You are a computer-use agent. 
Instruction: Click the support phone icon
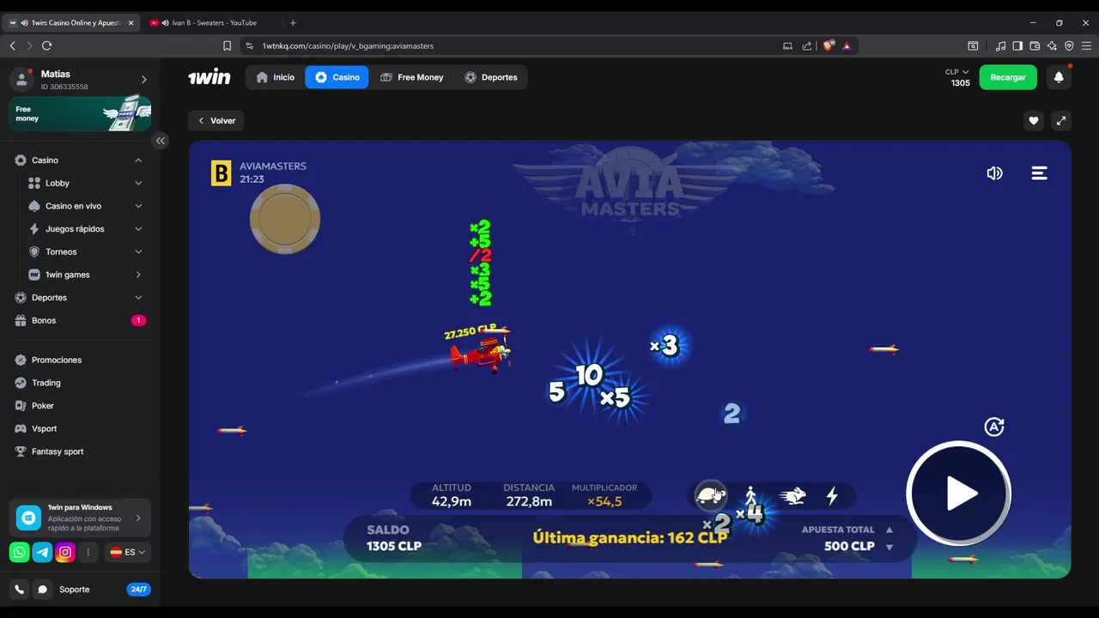(x=20, y=590)
